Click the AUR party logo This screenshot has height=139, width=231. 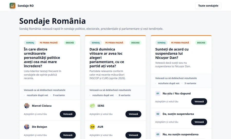pos(92,127)
